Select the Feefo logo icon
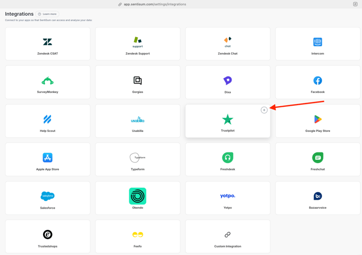This screenshot has width=362, height=255. [138, 234]
